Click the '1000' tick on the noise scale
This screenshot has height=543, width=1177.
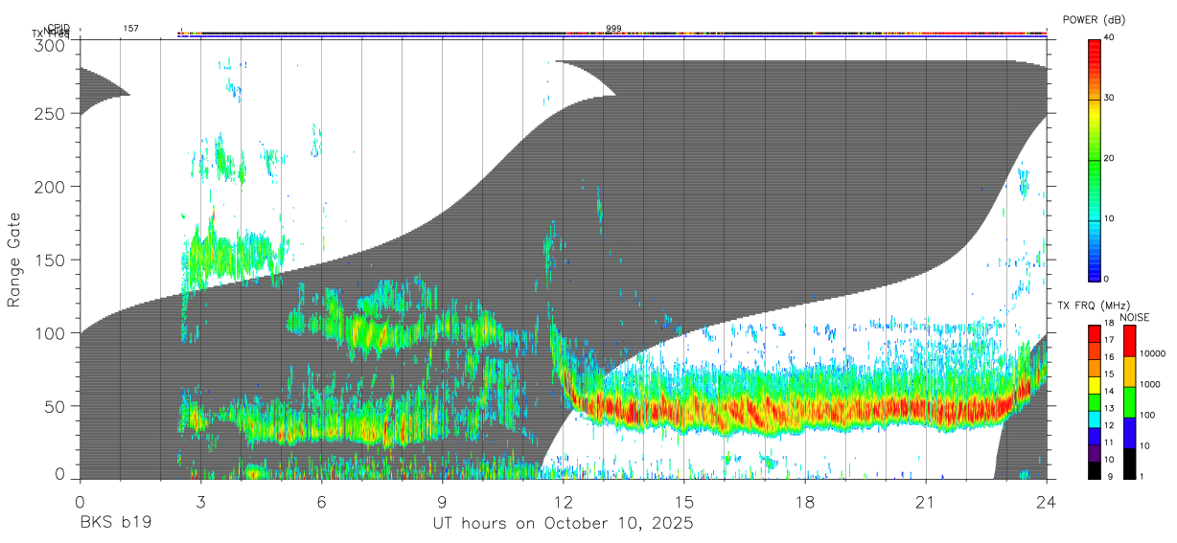1149,384
